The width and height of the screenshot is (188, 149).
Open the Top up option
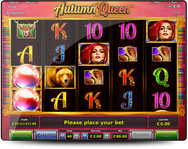click(13, 2)
